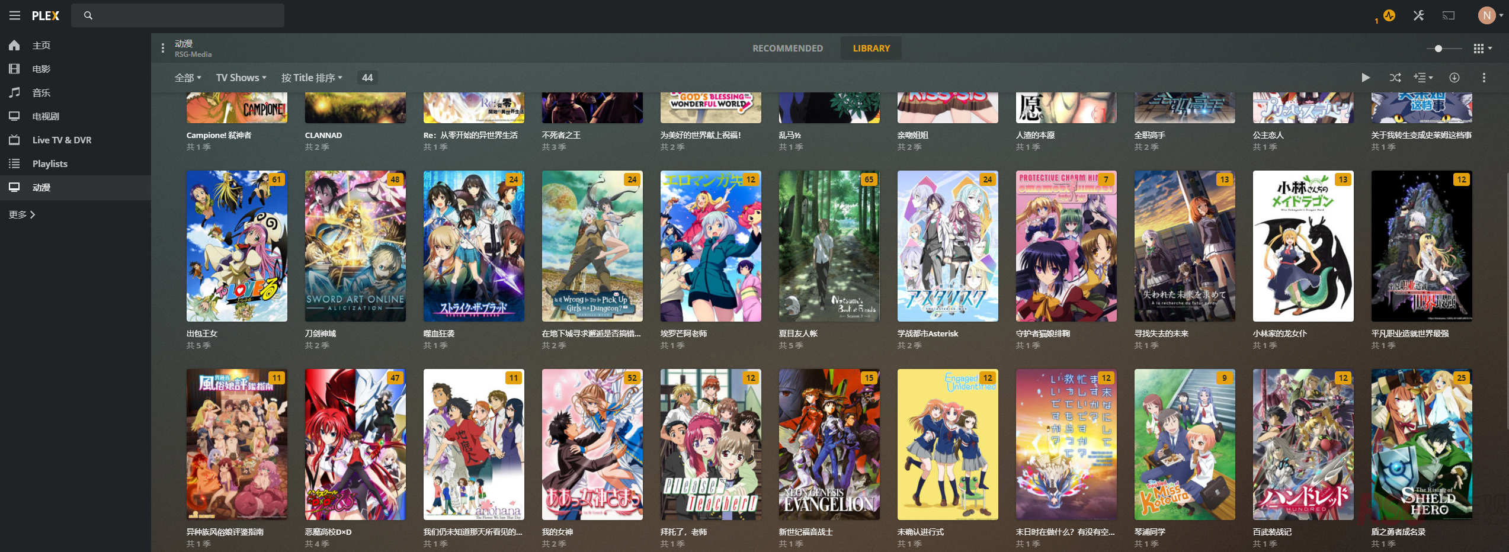The height and width of the screenshot is (552, 1509).
Task: Expand 更多 in the sidebar
Action: [x=22, y=214]
